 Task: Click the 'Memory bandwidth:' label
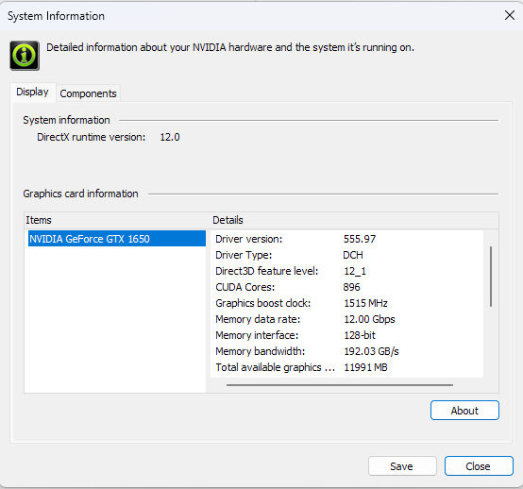click(x=261, y=351)
